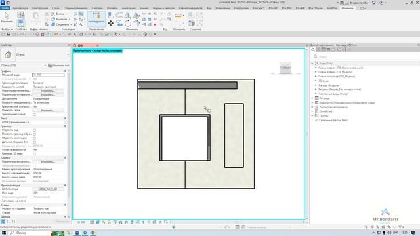The height and width of the screenshot is (236, 420).
Task: Click the Соединить (Join) tool
Action: (x=61, y=24)
